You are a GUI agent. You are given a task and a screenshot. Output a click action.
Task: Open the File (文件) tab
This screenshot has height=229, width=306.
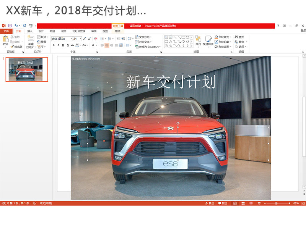(6, 31)
